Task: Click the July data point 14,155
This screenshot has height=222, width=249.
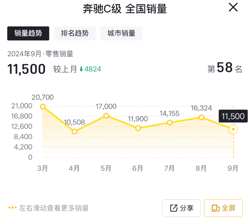Action: click(170, 122)
